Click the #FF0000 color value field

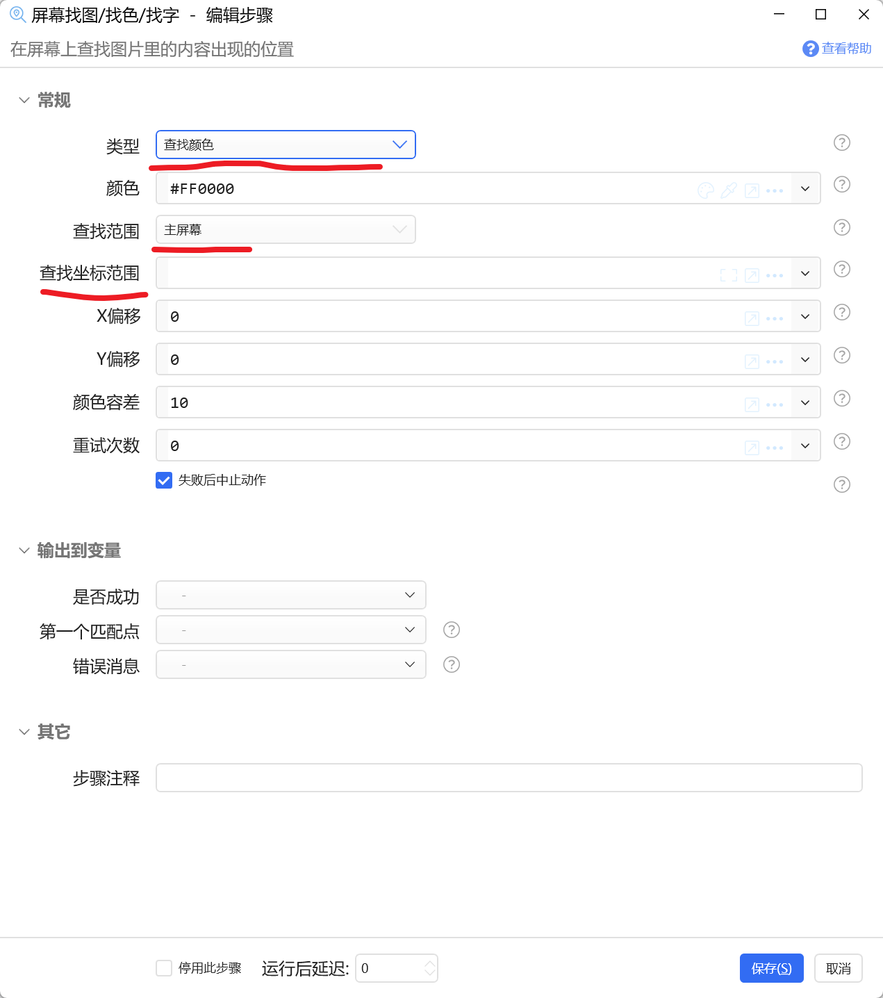(431, 188)
